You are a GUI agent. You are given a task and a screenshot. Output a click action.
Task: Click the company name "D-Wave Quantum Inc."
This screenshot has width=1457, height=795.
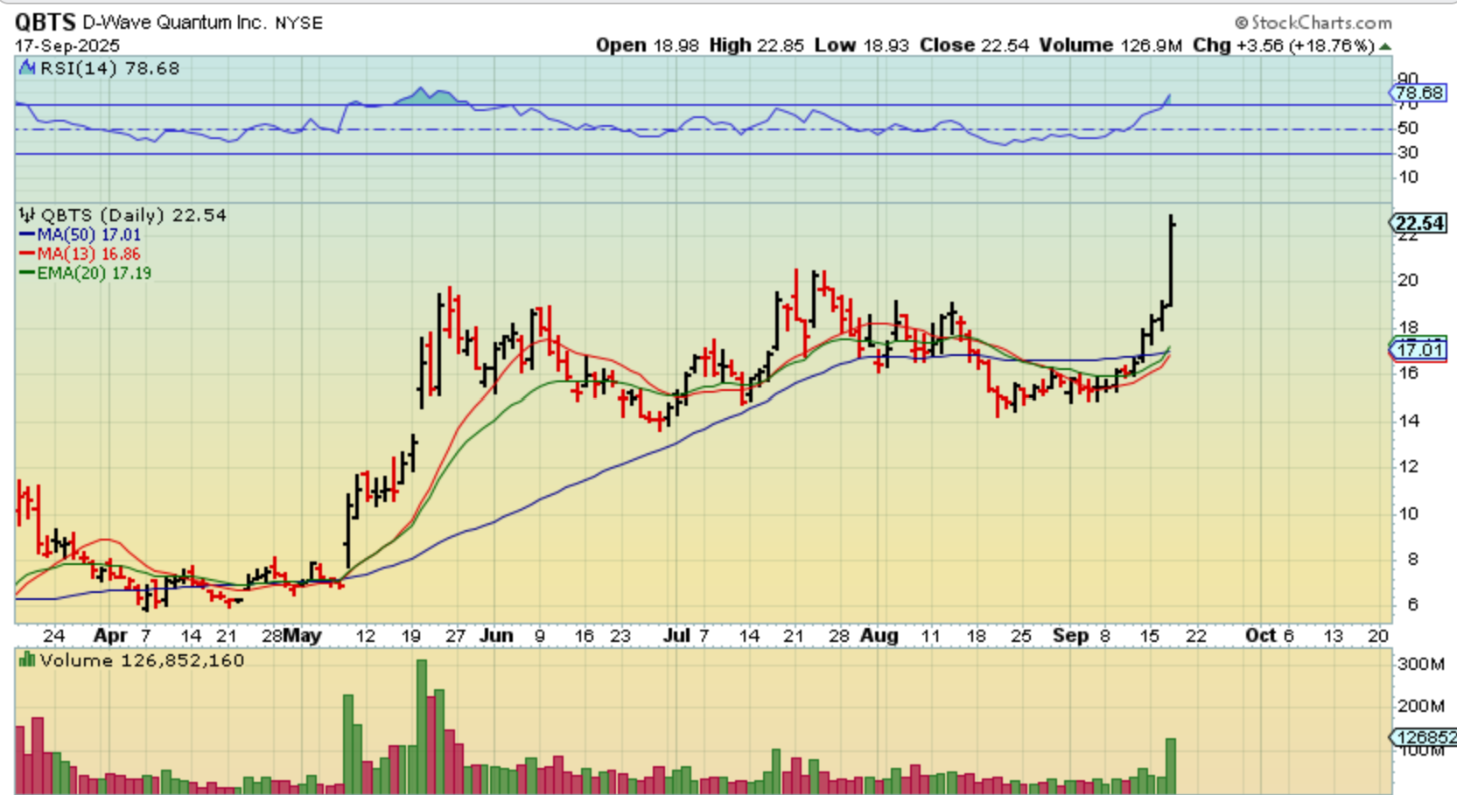pyautogui.click(x=173, y=23)
